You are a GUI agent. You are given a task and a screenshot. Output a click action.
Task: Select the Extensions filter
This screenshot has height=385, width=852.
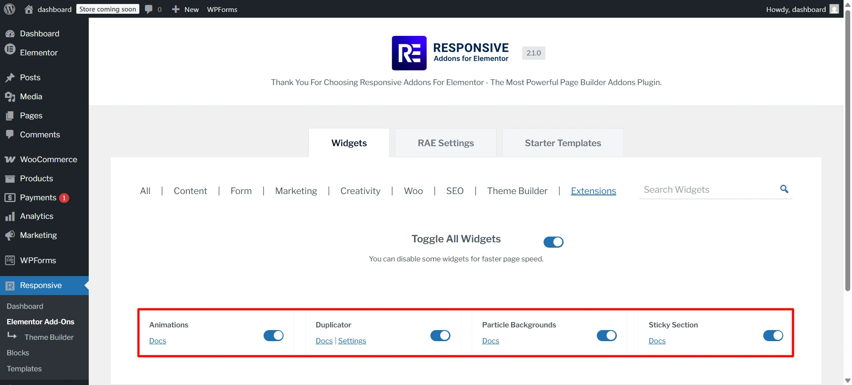tap(593, 191)
